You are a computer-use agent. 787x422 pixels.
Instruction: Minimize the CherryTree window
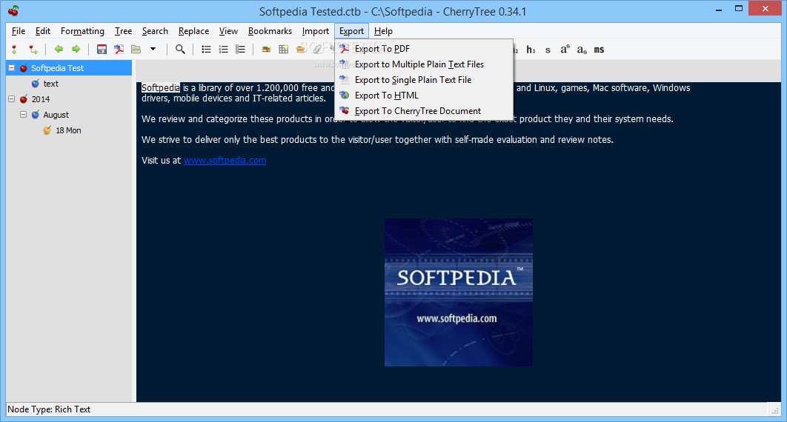click(x=719, y=9)
